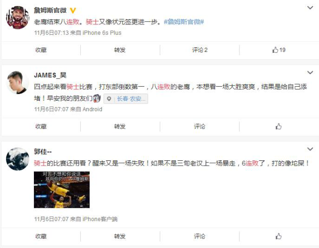Click 收藏 on the 詹姆斯官微 post
319x248 pixels.
[x=41, y=50]
